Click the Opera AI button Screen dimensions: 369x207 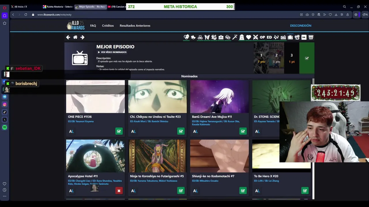coord(365,15)
